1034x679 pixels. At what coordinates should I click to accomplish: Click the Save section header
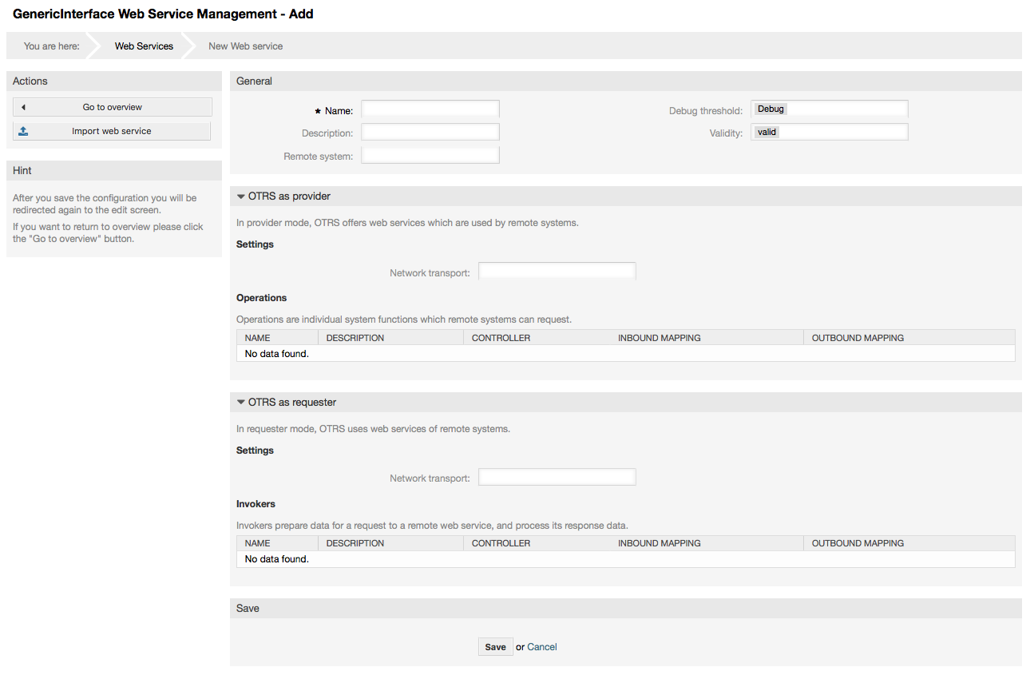point(626,609)
